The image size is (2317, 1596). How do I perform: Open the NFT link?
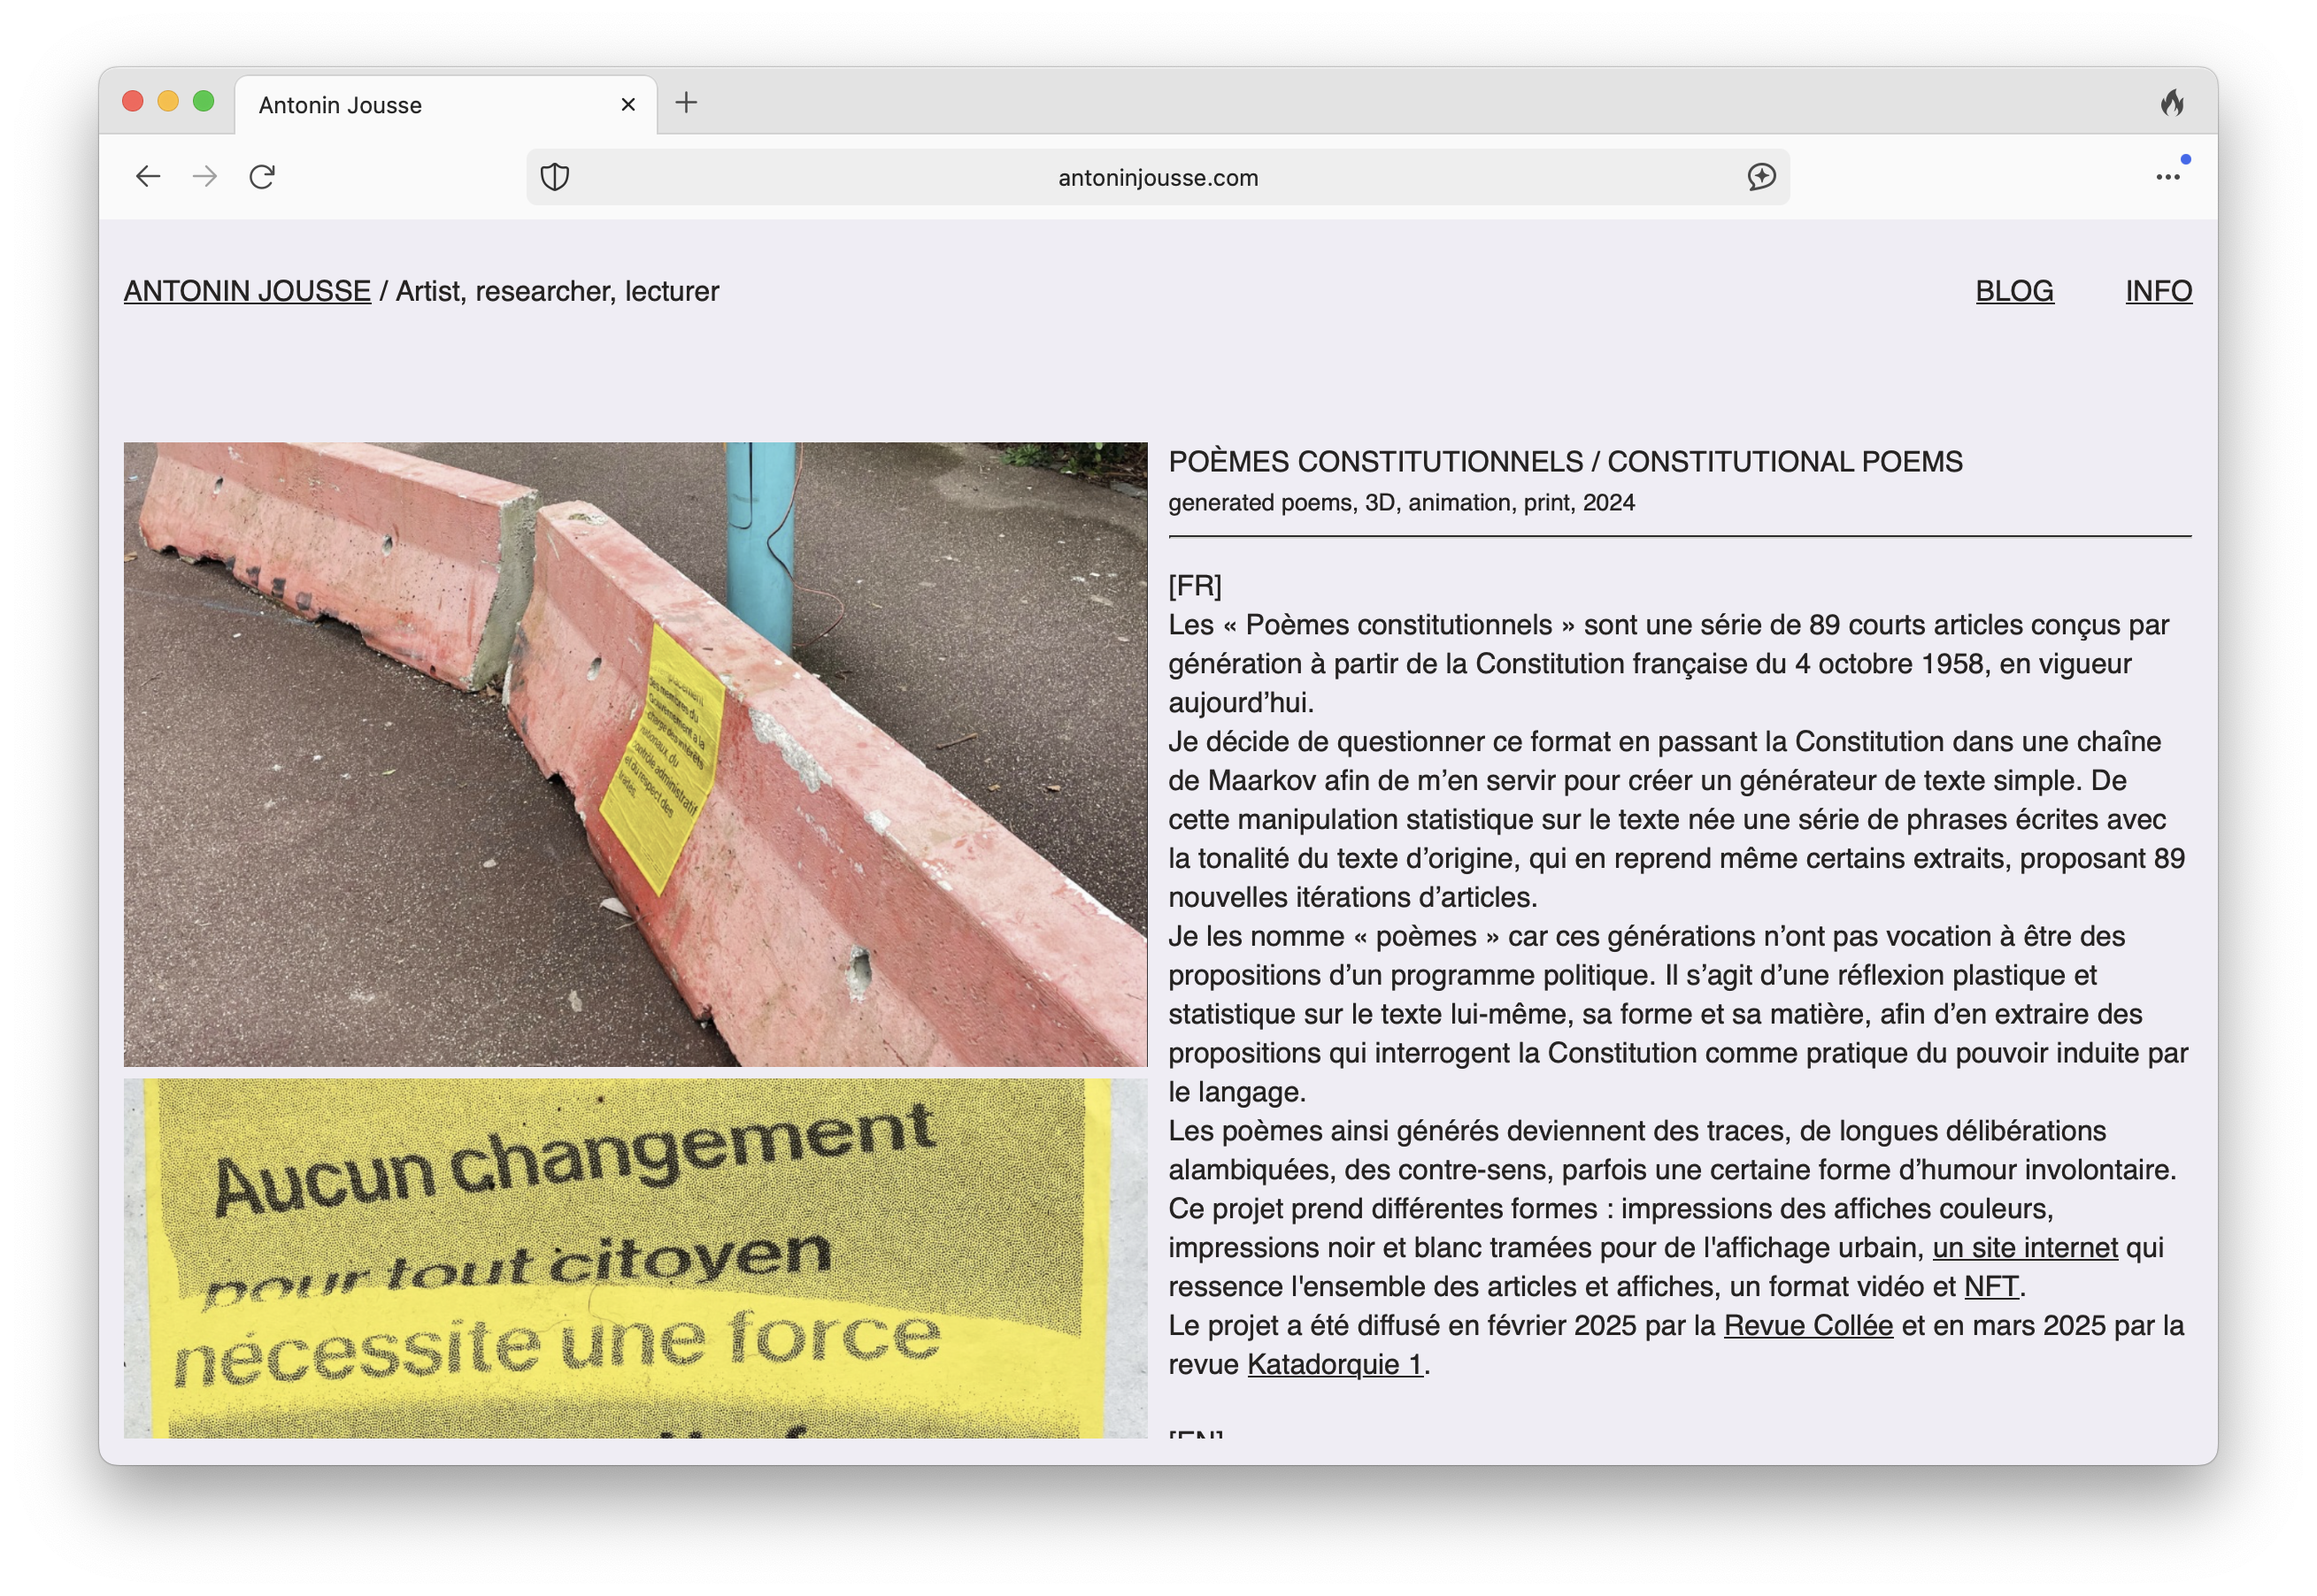tap(1990, 1286)
